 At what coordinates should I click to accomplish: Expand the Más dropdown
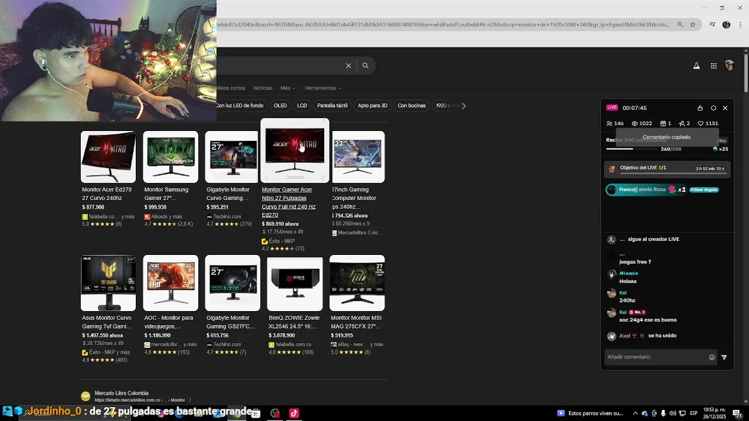[287, 88]
